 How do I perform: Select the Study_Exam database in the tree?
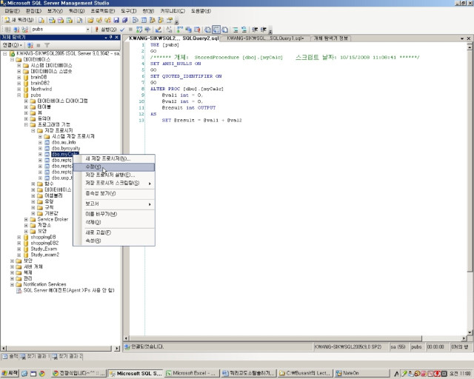(44, 249)
